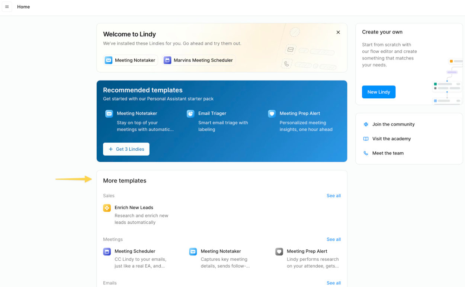
Task: Click Meeting Notetaker icon in Recommended templates
Action: pos(109,114)
